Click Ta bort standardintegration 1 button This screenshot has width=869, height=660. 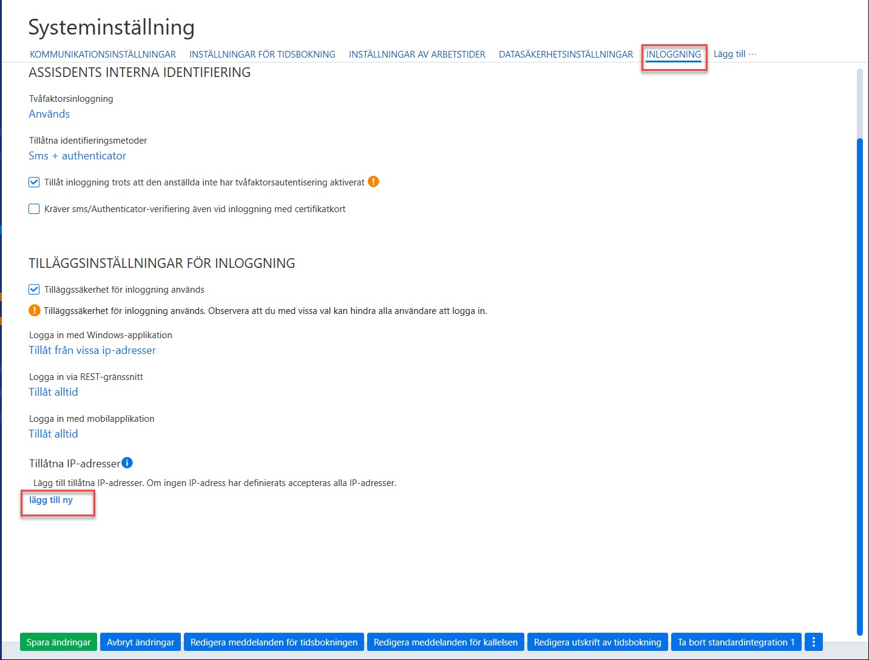(x=736, y=642)
